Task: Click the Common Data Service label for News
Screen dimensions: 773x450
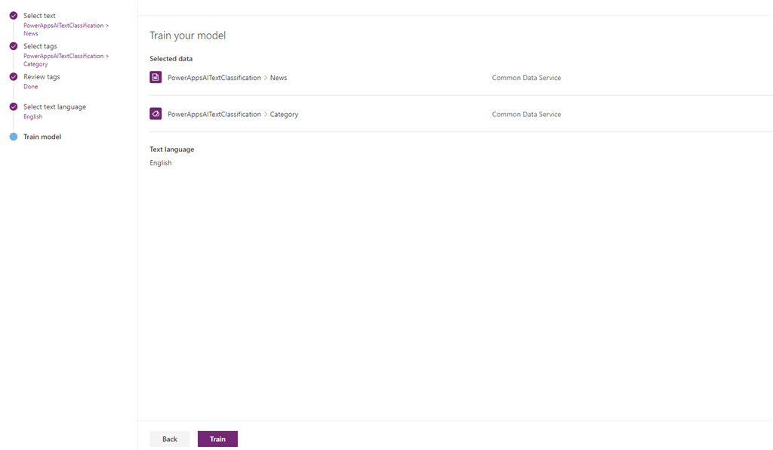Action: point(525,78)
